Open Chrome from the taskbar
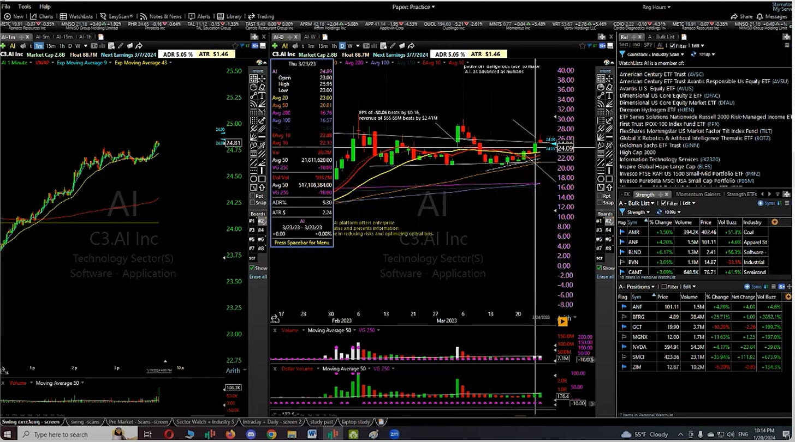 [x=271, y=434]
